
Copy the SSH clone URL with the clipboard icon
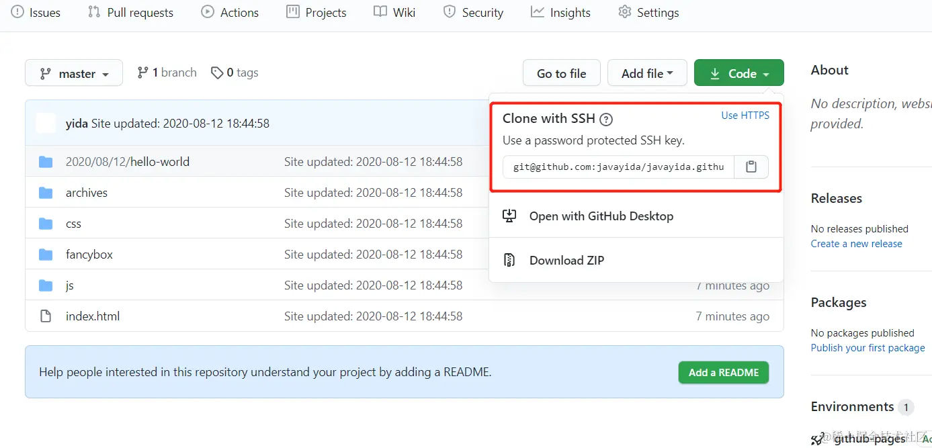pyautogui.click(x=751, y=167)
